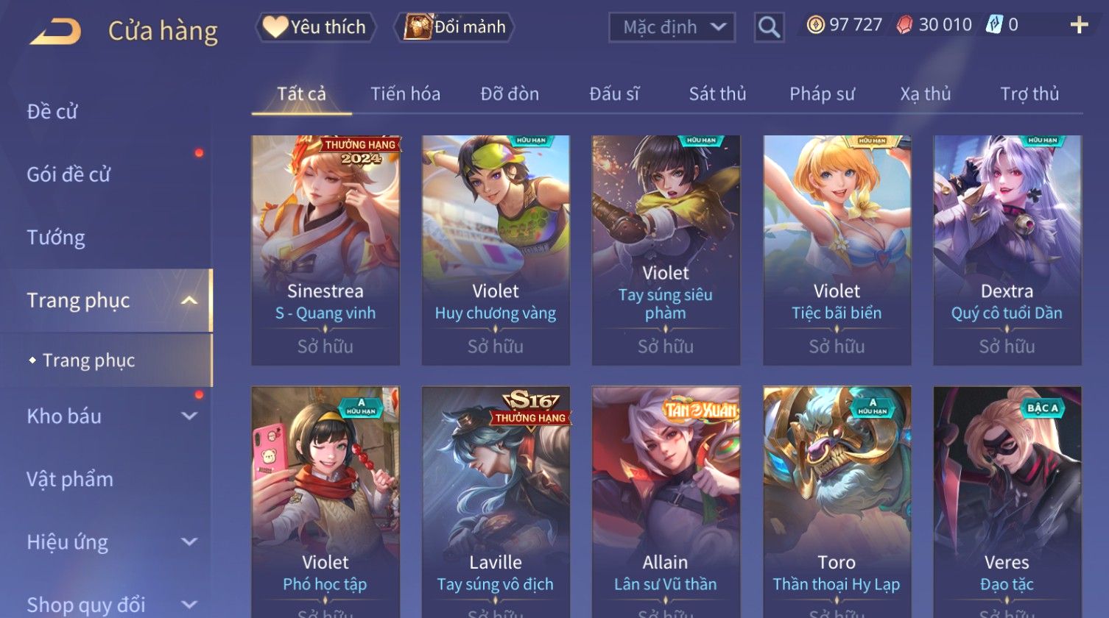
Task: Click the heart icon on Yêu thích
Action: pos(275,27)
